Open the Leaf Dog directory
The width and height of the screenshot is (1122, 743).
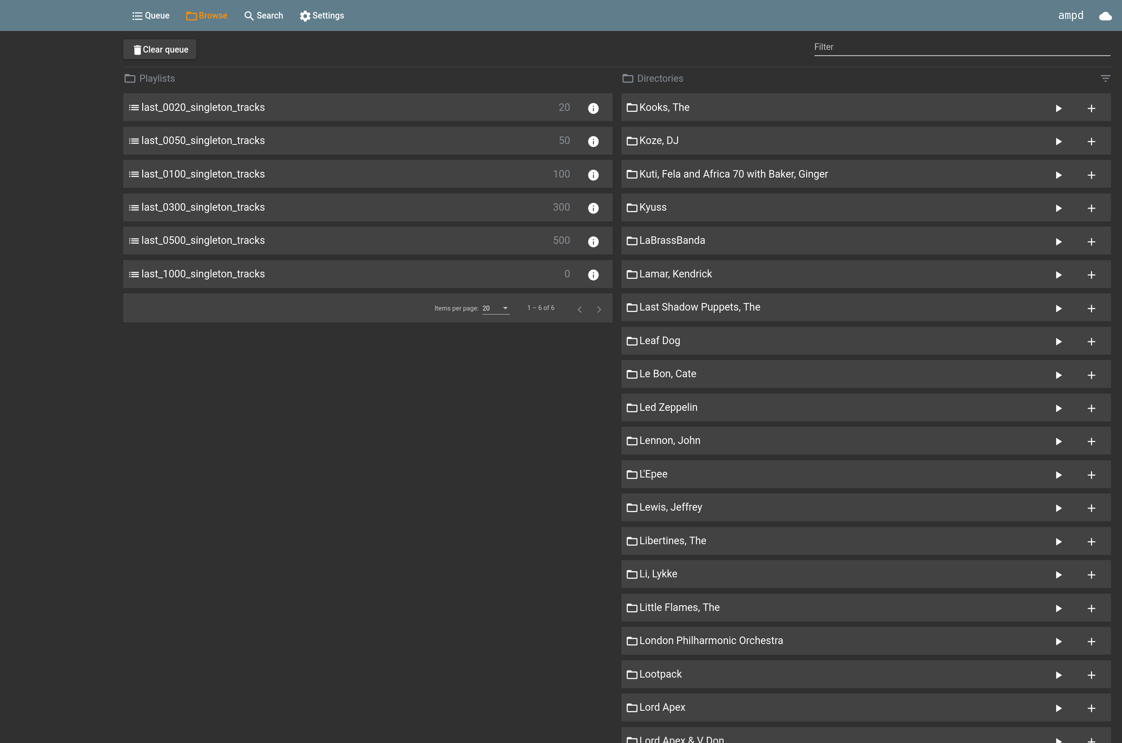coord(866,341)
